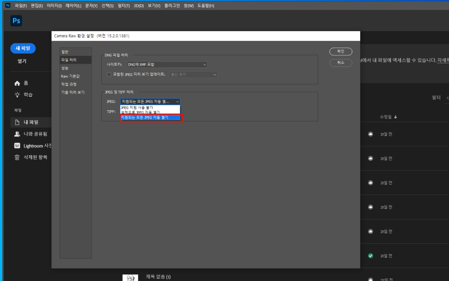
Task: Open the 파일(F) menu
Action: [20, 6]
